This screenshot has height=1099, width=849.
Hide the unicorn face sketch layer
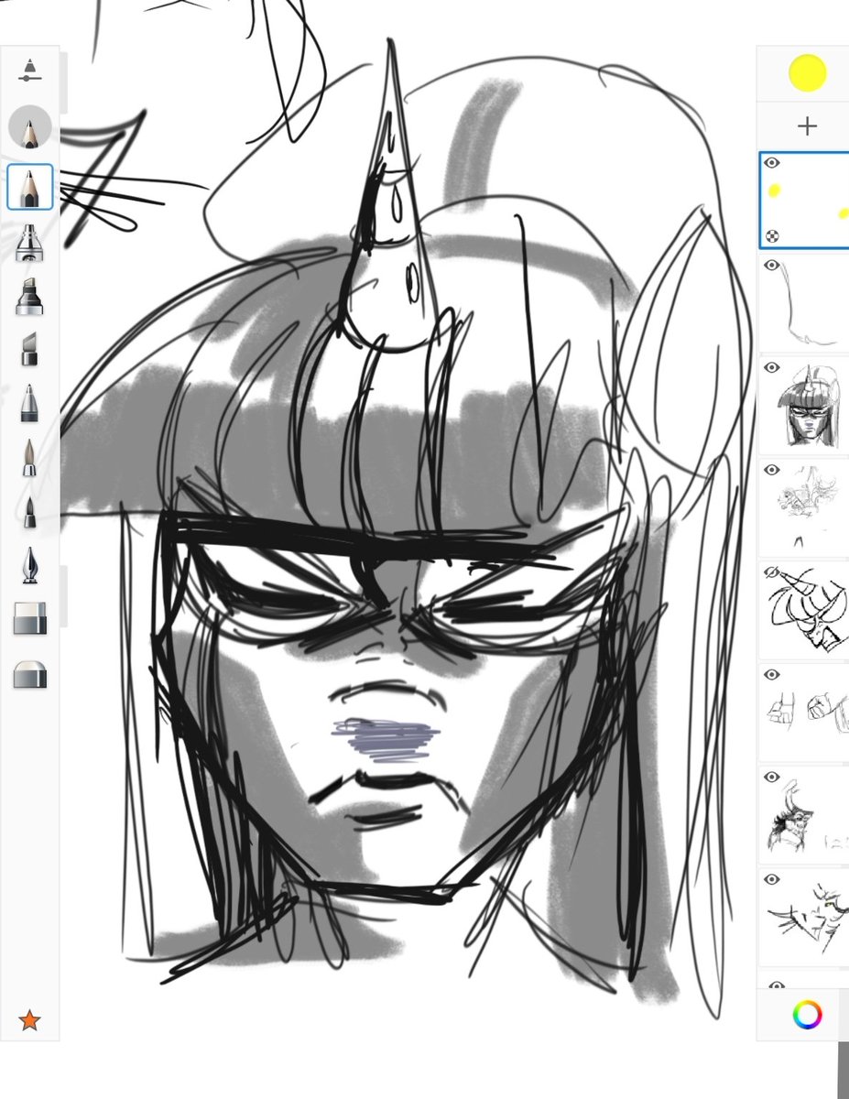coord(772,368)
